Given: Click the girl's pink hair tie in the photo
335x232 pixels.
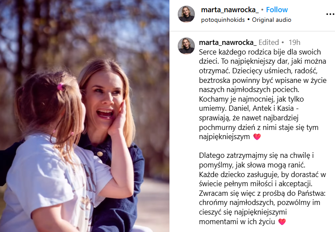Looking at the screenshot, I should 60,87.
